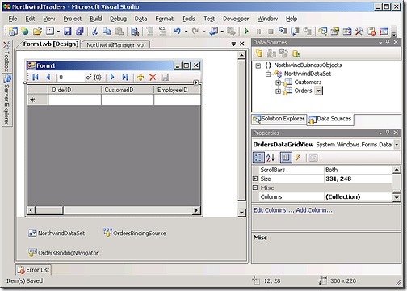Open the Data menu

coord(141,19)
